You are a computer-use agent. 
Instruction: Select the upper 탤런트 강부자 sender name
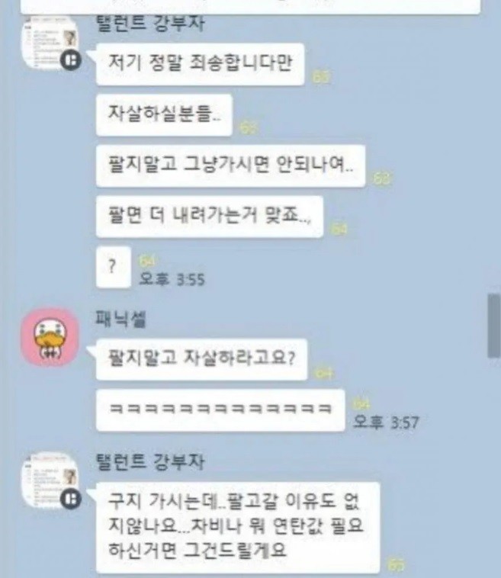click(x=150, y=23)
